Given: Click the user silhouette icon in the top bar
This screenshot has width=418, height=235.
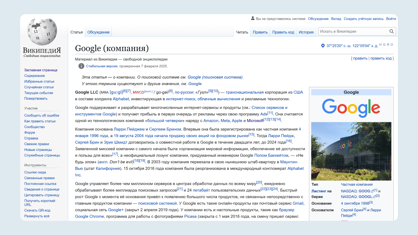Looking at the screenshot, I should (253, 18).
